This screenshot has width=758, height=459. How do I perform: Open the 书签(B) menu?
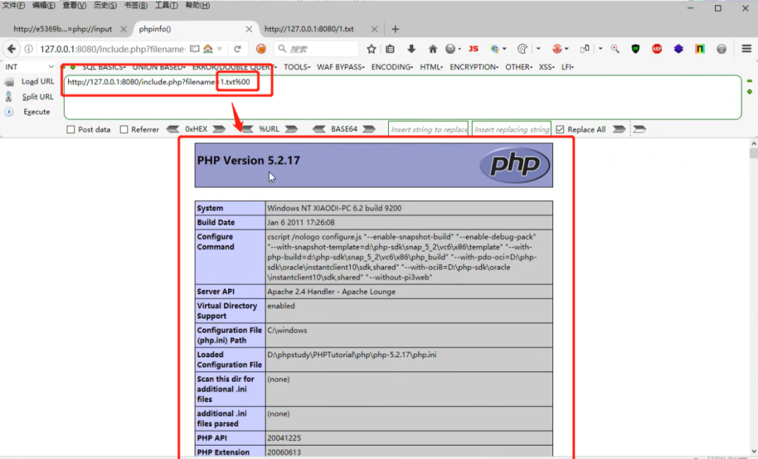coord(135,6)
